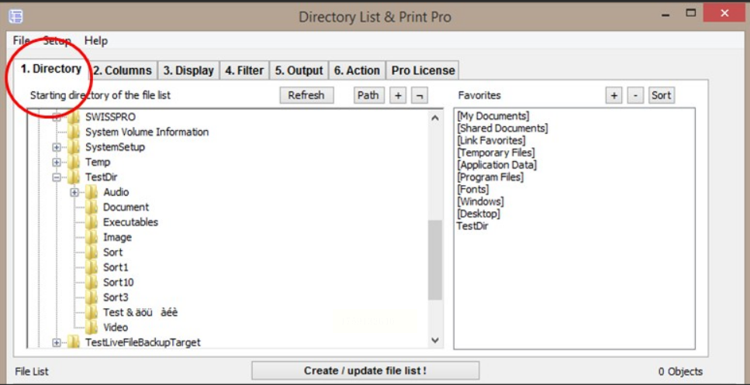The image size is (750, 385).
Task: Select [Desktop] in Favorites
Action: pyautogui.click(x=479, y=214)
